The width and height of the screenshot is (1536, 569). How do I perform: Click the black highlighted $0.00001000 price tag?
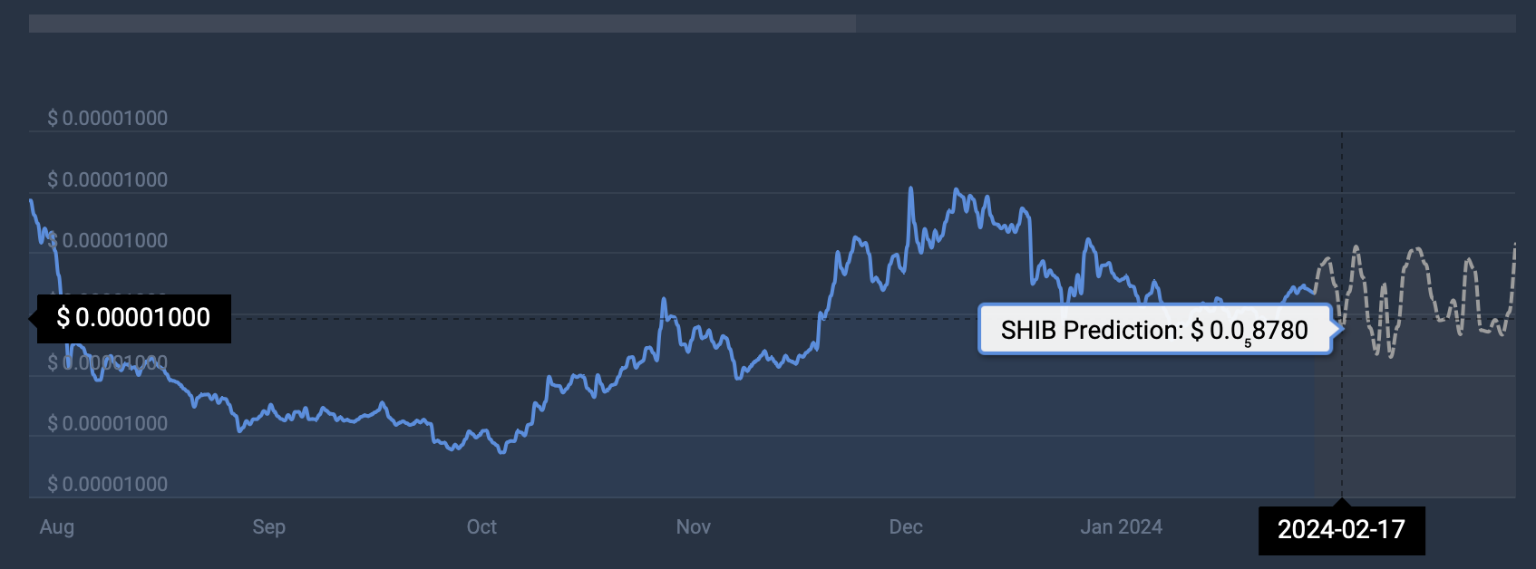point(133,318)
